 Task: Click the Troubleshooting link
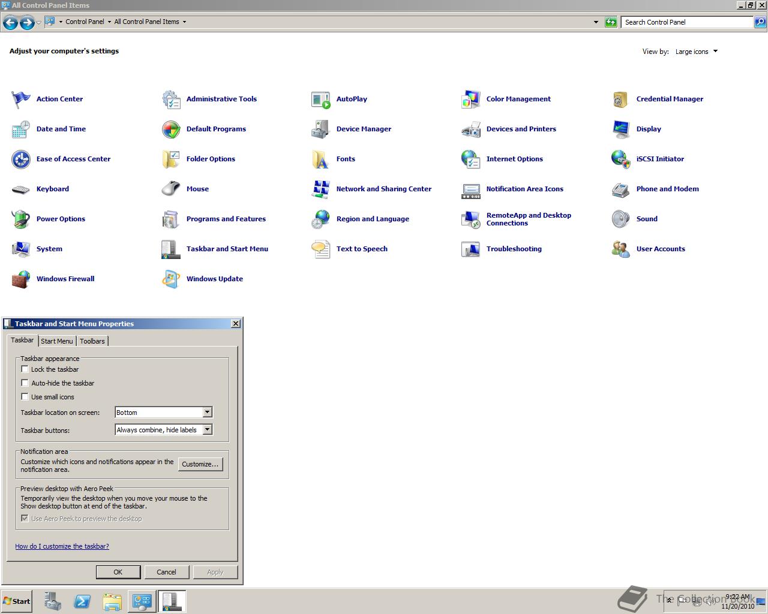pos(514,249)
